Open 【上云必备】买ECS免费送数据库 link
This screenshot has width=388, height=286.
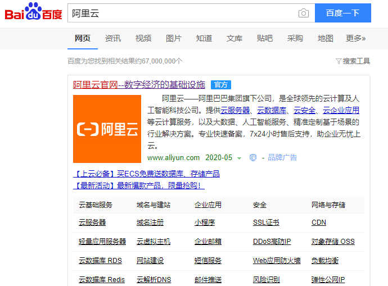147,174
